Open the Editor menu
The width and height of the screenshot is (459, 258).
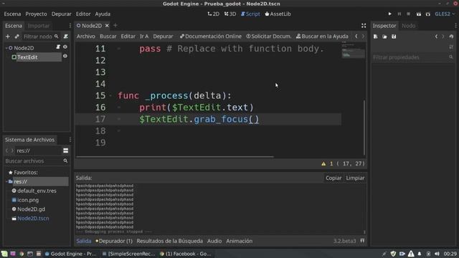(83, 14)
